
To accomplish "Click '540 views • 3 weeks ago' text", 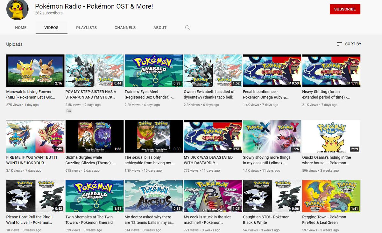I will coord(261,230).
